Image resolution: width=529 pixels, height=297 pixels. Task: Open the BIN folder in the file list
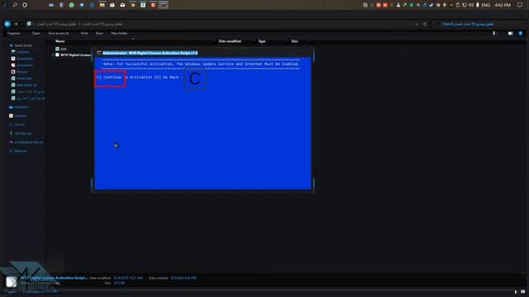(61, 49)
